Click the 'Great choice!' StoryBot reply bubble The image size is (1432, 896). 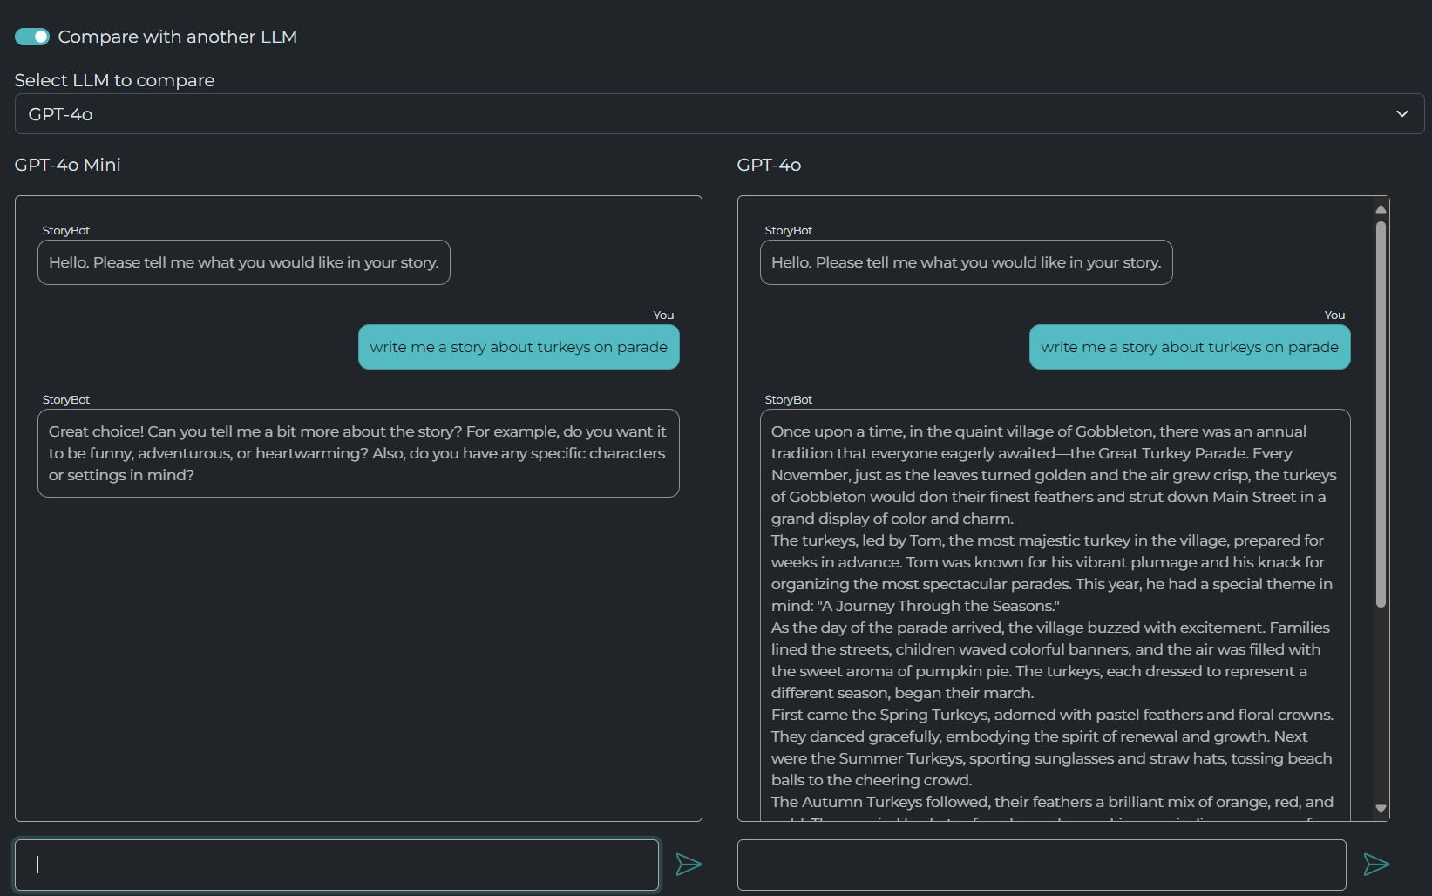[x=358, y=453]
